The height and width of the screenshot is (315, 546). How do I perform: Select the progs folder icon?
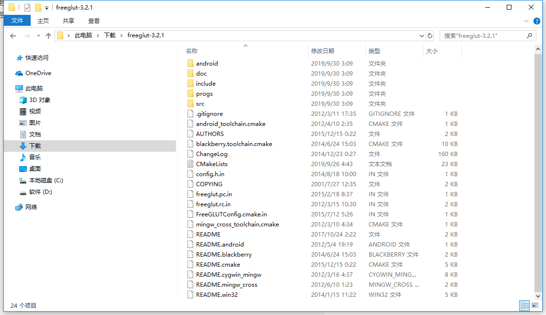pos(190,93)
